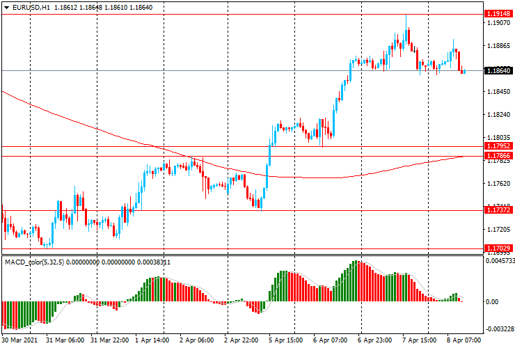Click the 5 Apr 15:00 time label
This screenshot has width=515, height=348.
286,340
